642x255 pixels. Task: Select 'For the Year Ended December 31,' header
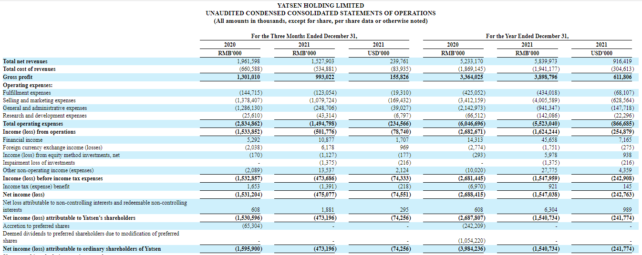pyautogui.click(x=527, y=36)
